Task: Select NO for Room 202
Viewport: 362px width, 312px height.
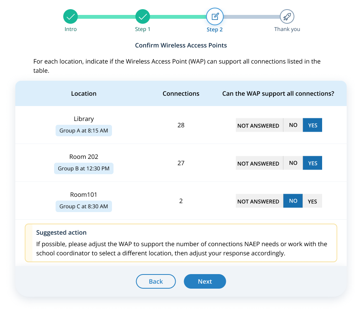Action: pos(293,163)
